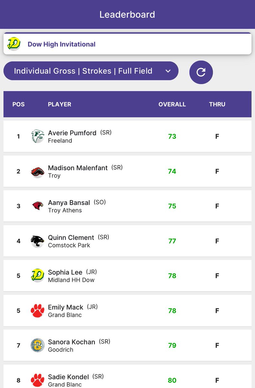Click the THRU column header

pos(217,104)
